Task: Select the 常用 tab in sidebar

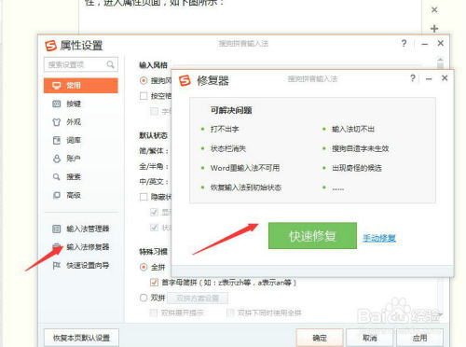Action: pyautogui.click(x=81, y=86)
